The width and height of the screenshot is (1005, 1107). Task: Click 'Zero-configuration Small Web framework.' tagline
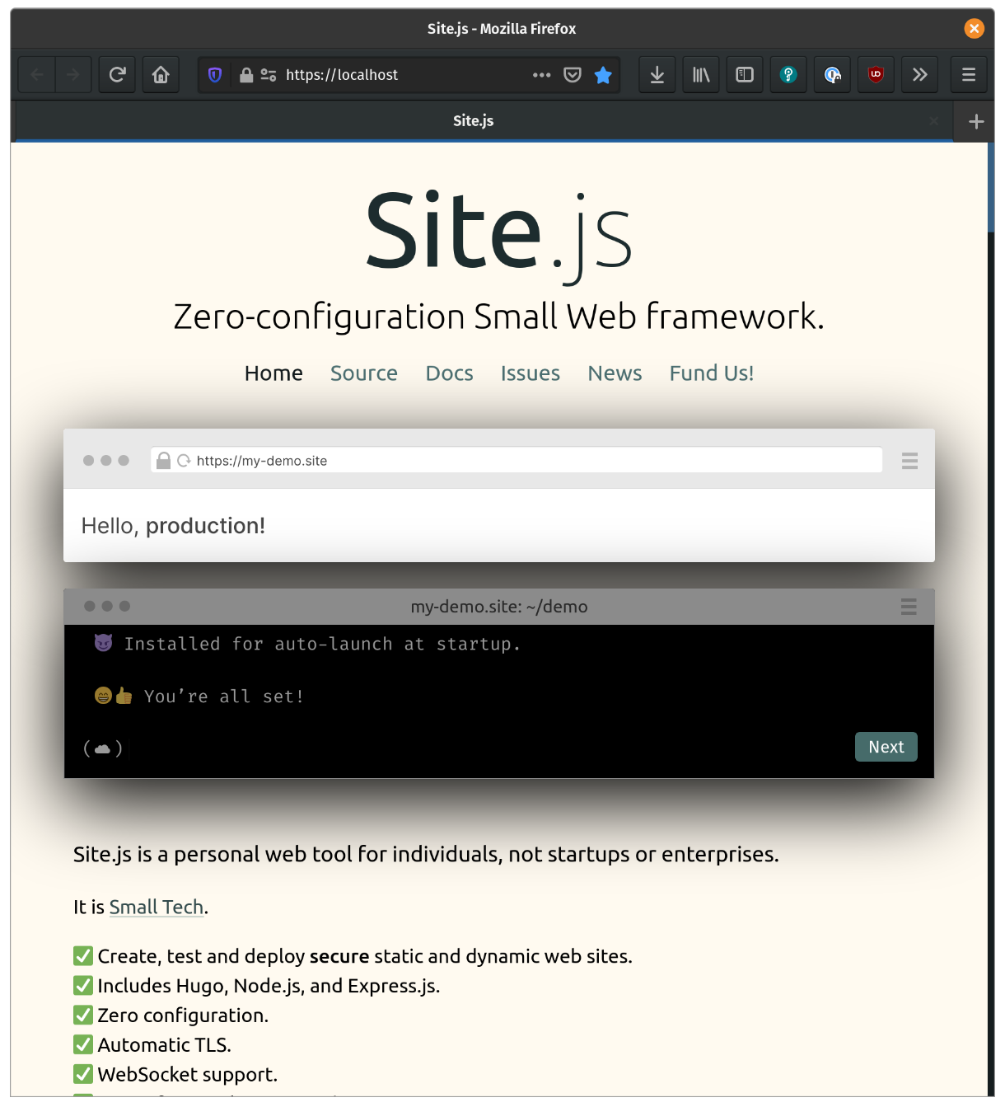coord(498,317)
